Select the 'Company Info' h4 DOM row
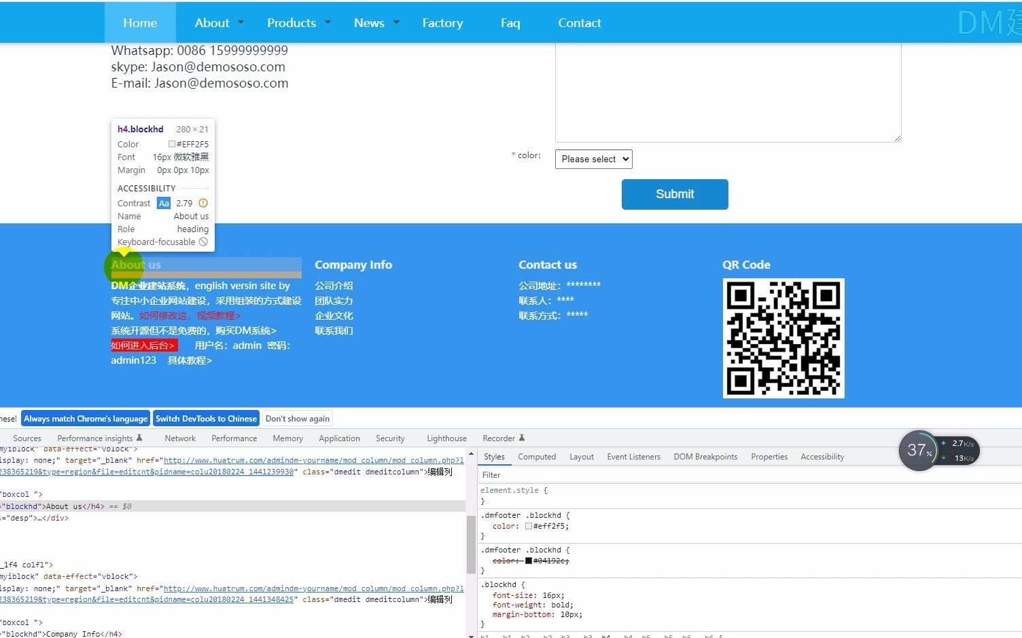This screenshot has height=638, width=1022. point(232,634)
